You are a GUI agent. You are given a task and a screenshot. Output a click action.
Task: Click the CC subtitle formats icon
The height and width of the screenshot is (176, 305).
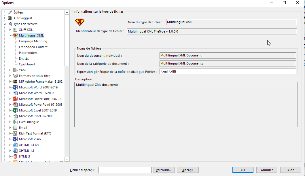15,76
